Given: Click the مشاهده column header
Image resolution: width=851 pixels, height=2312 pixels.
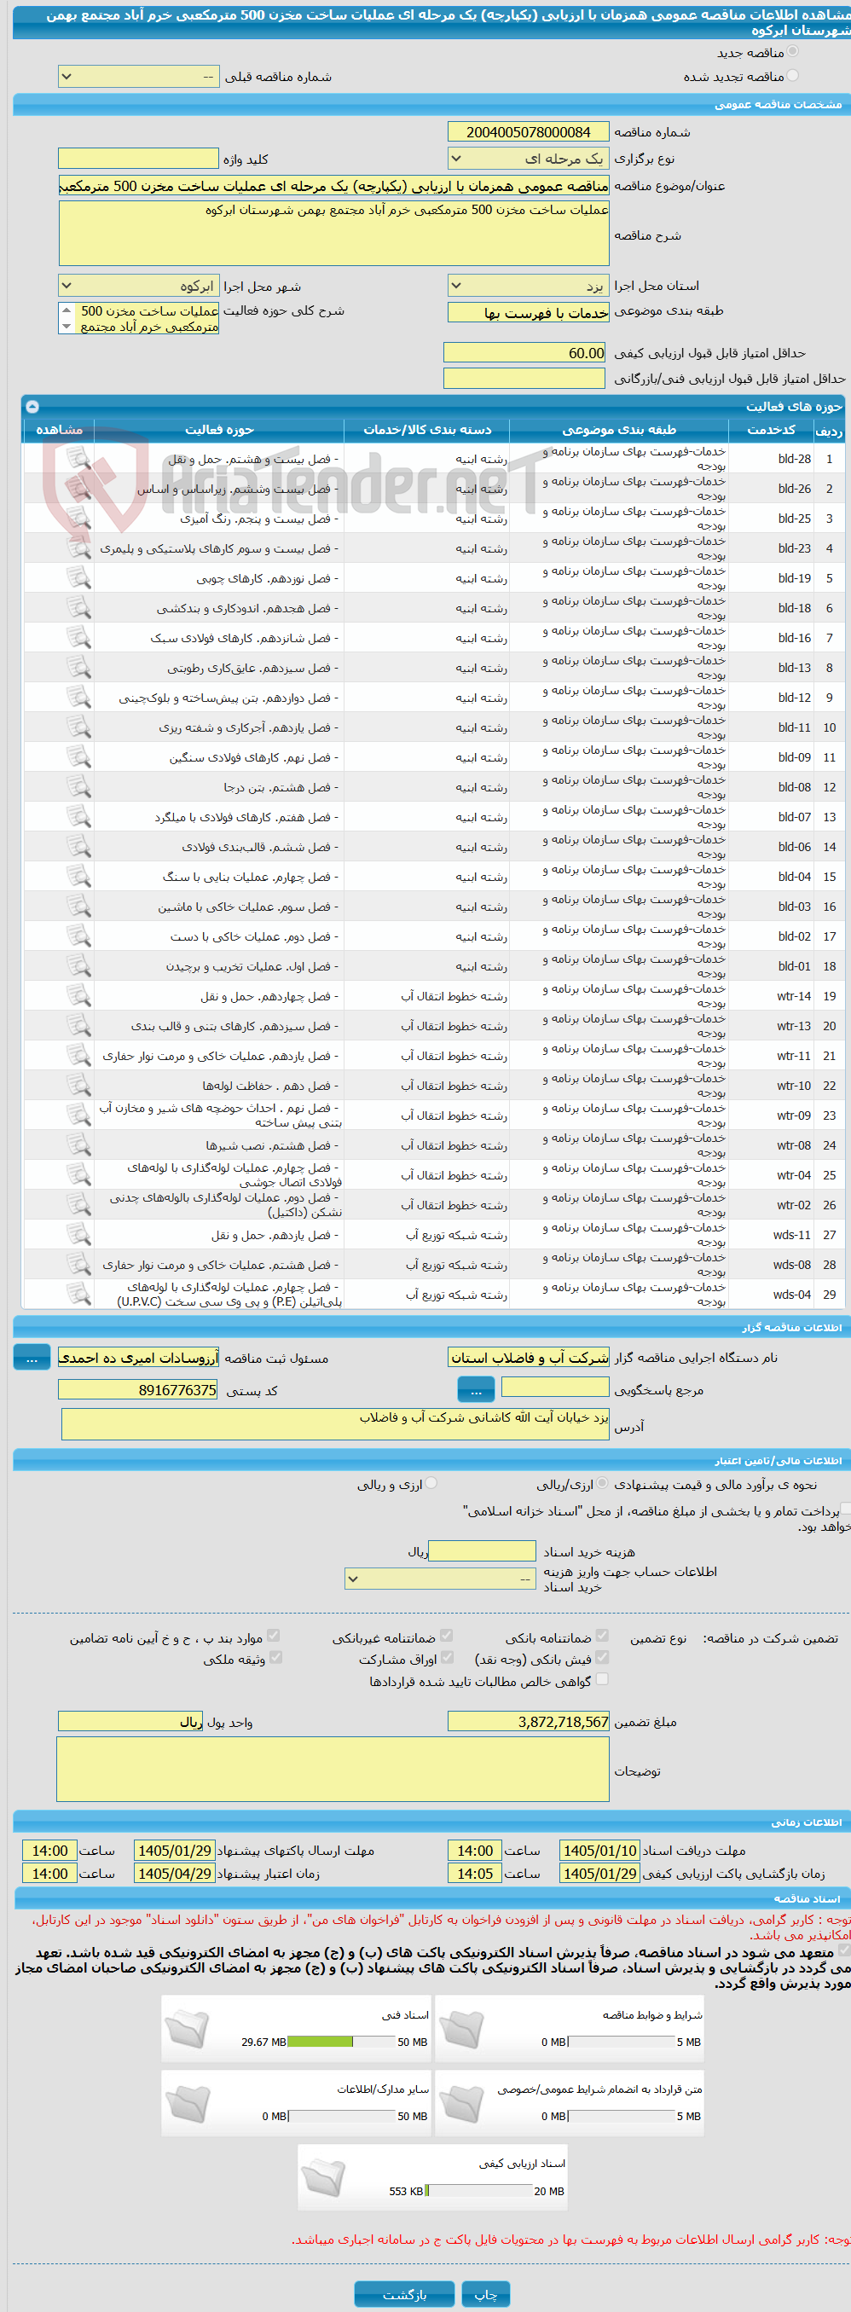Looking at the screenshot, I should pos(58,430).
